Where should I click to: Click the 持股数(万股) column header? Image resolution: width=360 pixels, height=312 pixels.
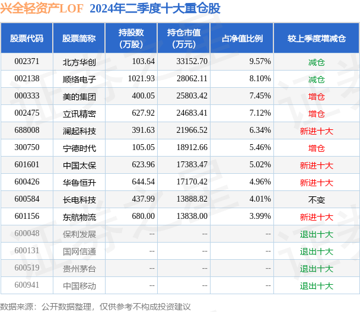click(131, 39)
